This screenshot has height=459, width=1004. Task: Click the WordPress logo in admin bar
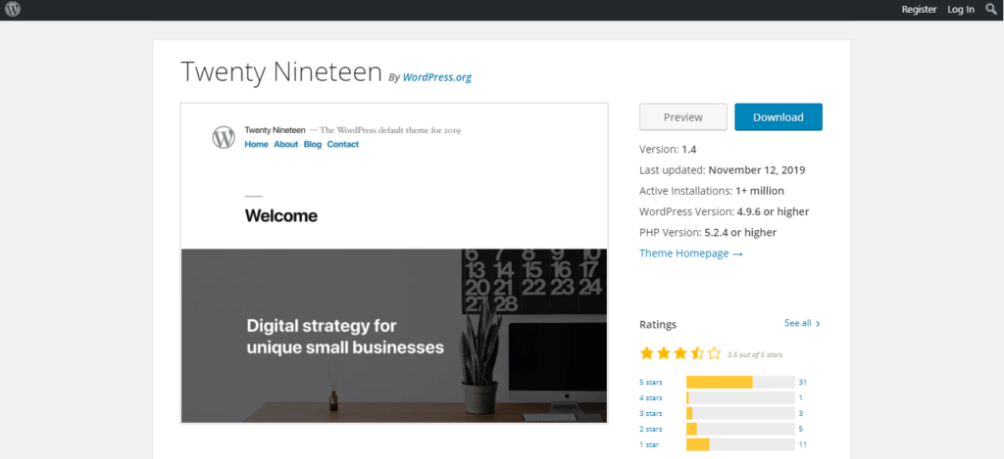tap(13, 10)
